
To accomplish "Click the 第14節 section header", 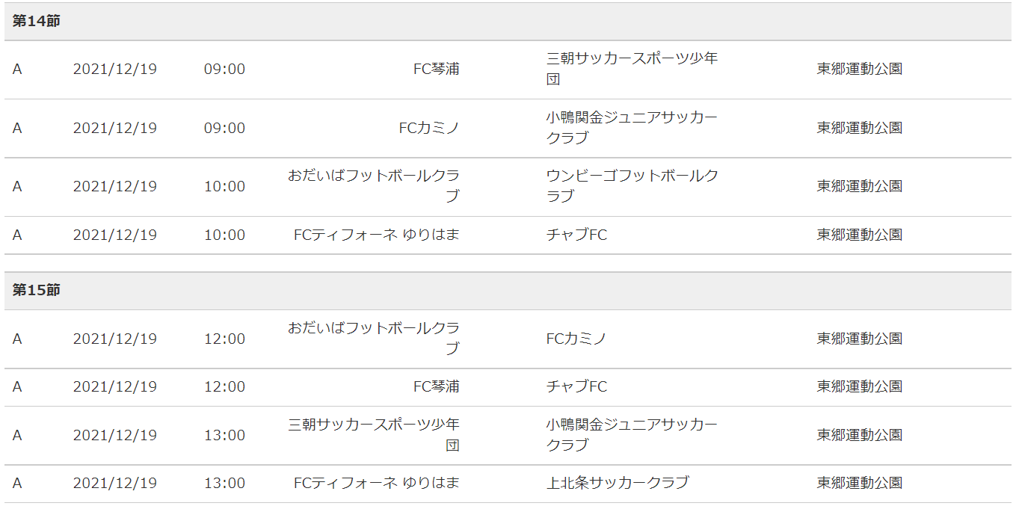I will click(508, 21).
